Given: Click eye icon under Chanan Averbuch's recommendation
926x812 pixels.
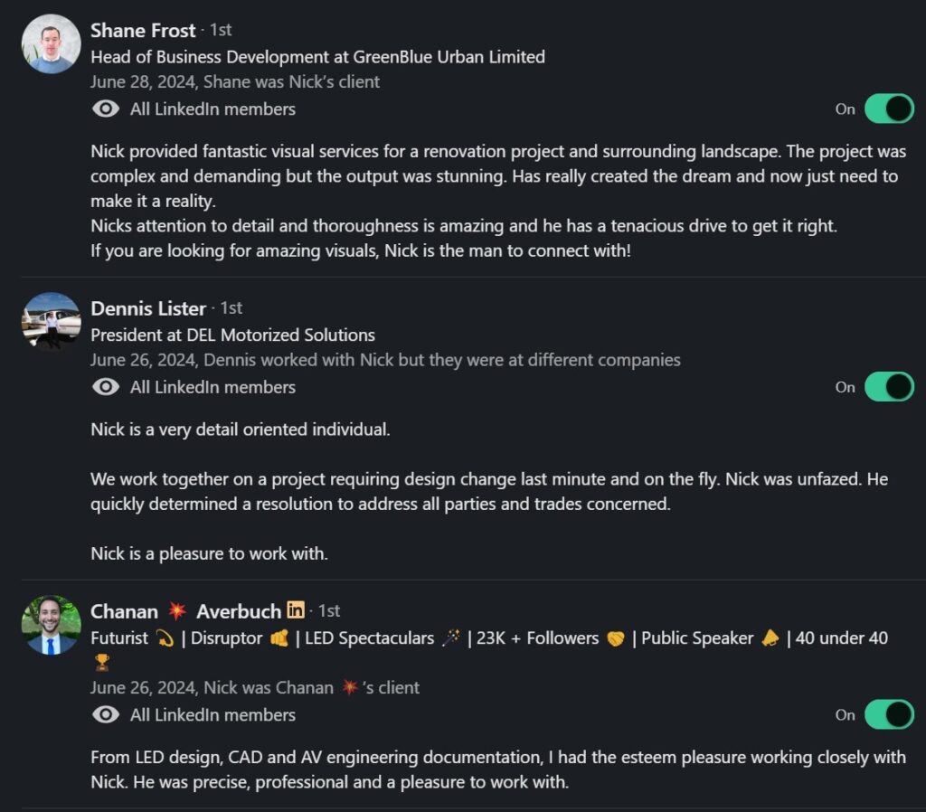Looking at the screenshot, I should [x=106, y=714].
